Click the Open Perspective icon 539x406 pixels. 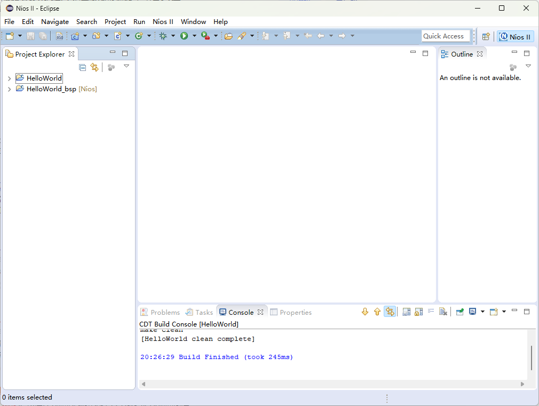coord(486,36)
